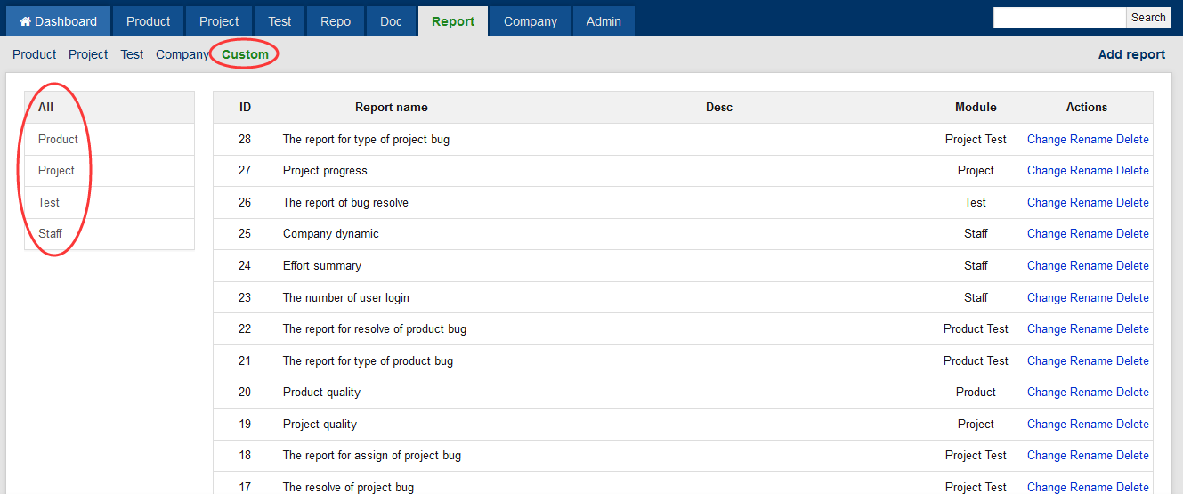Sort table by ID column header
The width and height of the screenshot is (1183, 494).
245,107
